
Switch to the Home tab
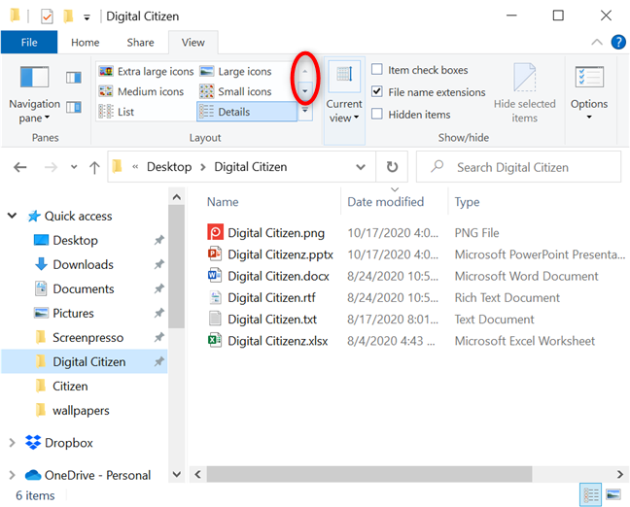pyautogui.click(x=86, y=42)
